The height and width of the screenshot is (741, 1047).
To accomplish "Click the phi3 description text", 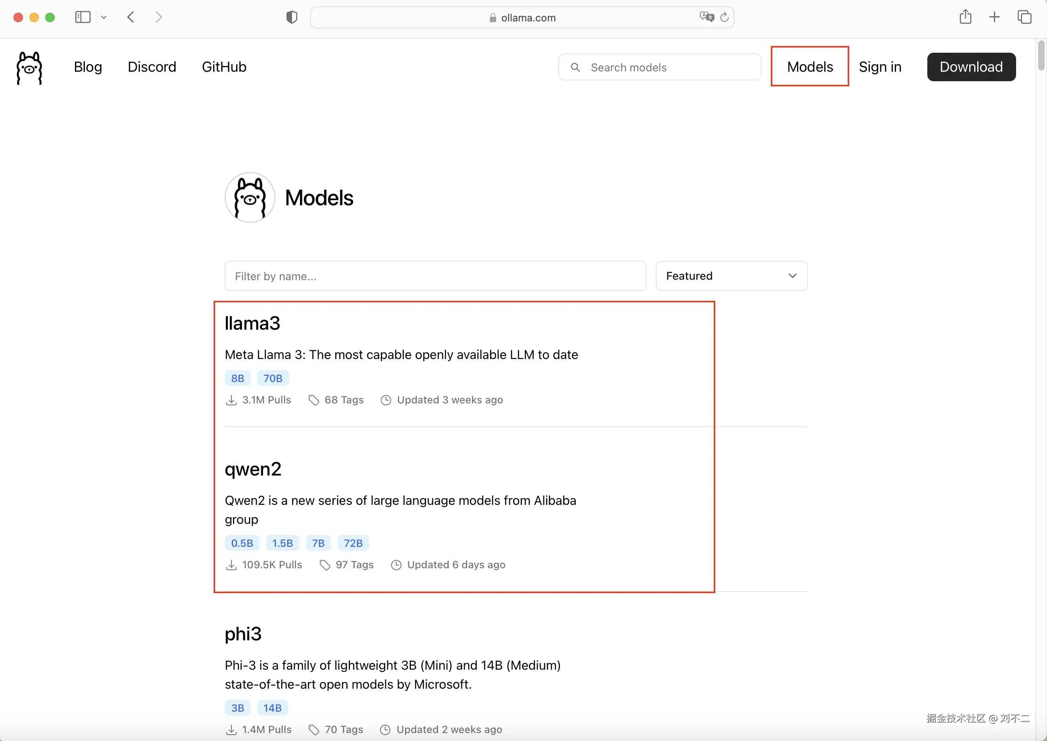I will click(393, 675).
